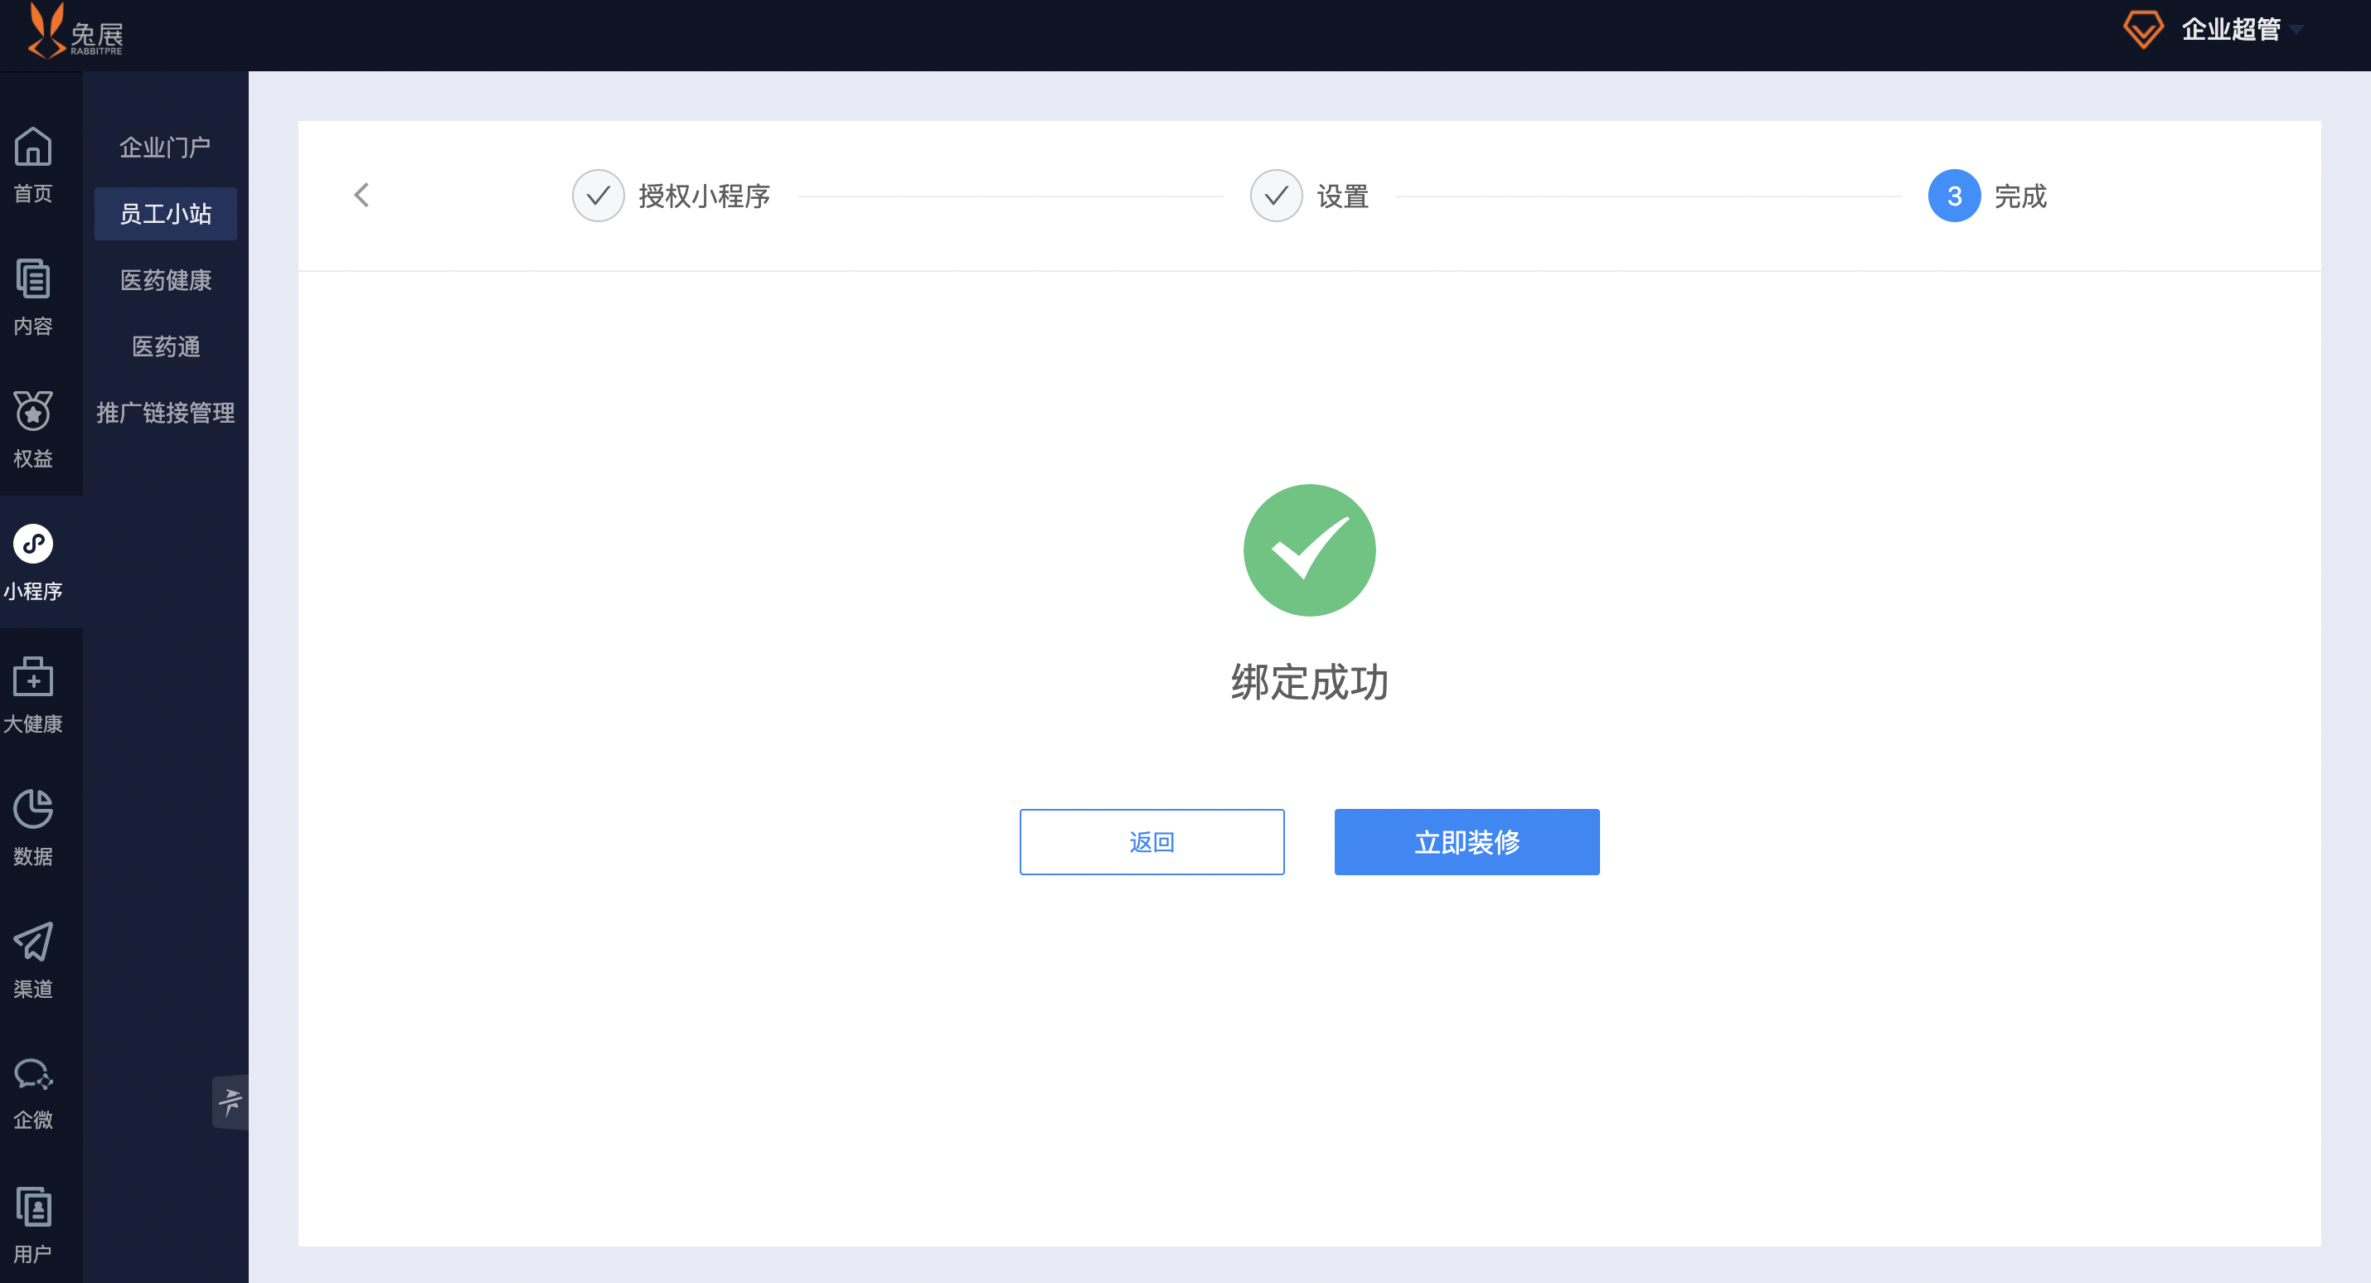Click the orange diamond badge icon
Screen dimensions: 2371x1283
pos(2143,30)
